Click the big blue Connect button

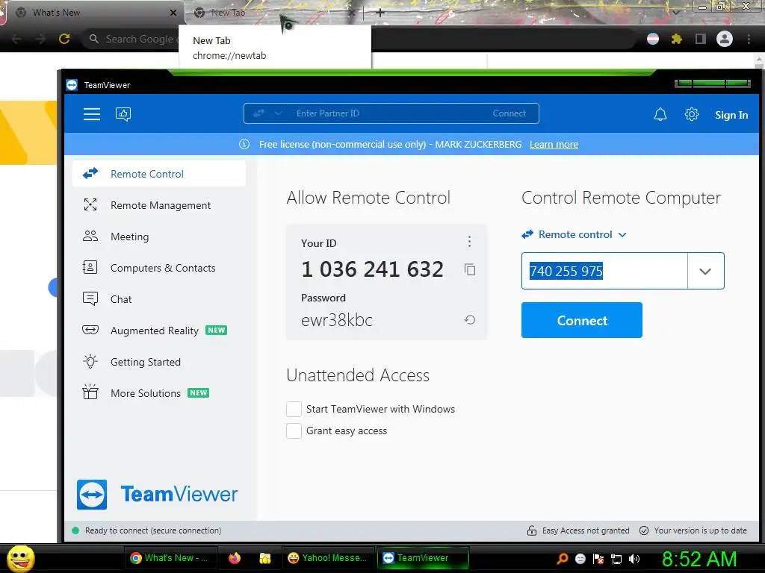tap(581, 320)
